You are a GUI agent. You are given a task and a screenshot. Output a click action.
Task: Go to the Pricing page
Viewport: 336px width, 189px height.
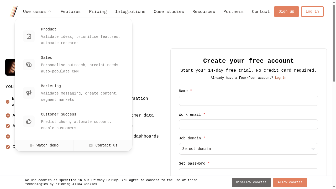[98, 12]
